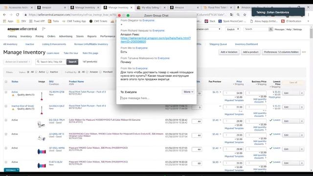The image size is (313, 176).
Task: Click the warning icon on the TG-RSYM-QTI8 row
Action: 13,95
